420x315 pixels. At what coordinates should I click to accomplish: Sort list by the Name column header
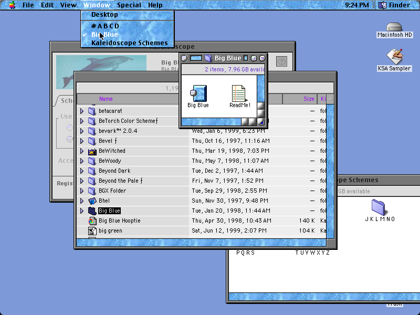pos(106,99)
